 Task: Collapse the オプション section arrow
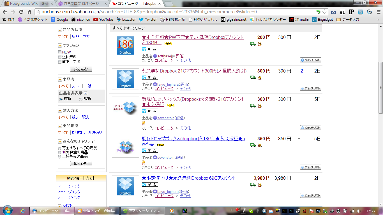tap(60, 45)
